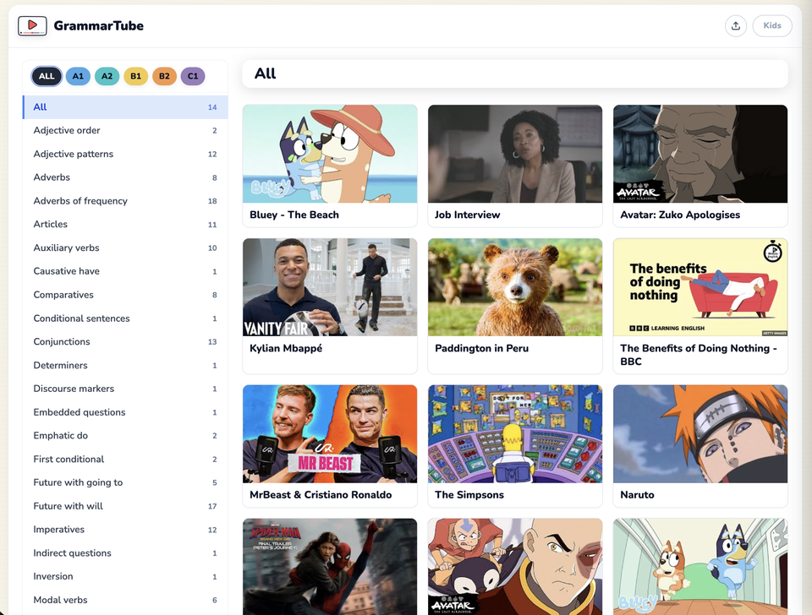812x615 pixels.
Task: Click the "Job Interview" title
Action: tap(467, 215)
